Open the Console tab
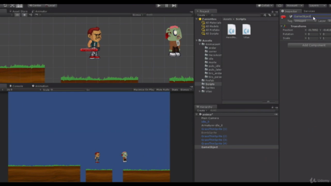331x186 pixels. [x=16, y=86]
